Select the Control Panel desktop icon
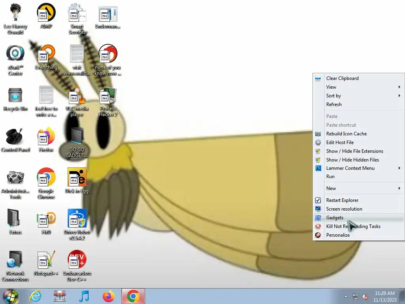405x304 pixels. point(15,140)
